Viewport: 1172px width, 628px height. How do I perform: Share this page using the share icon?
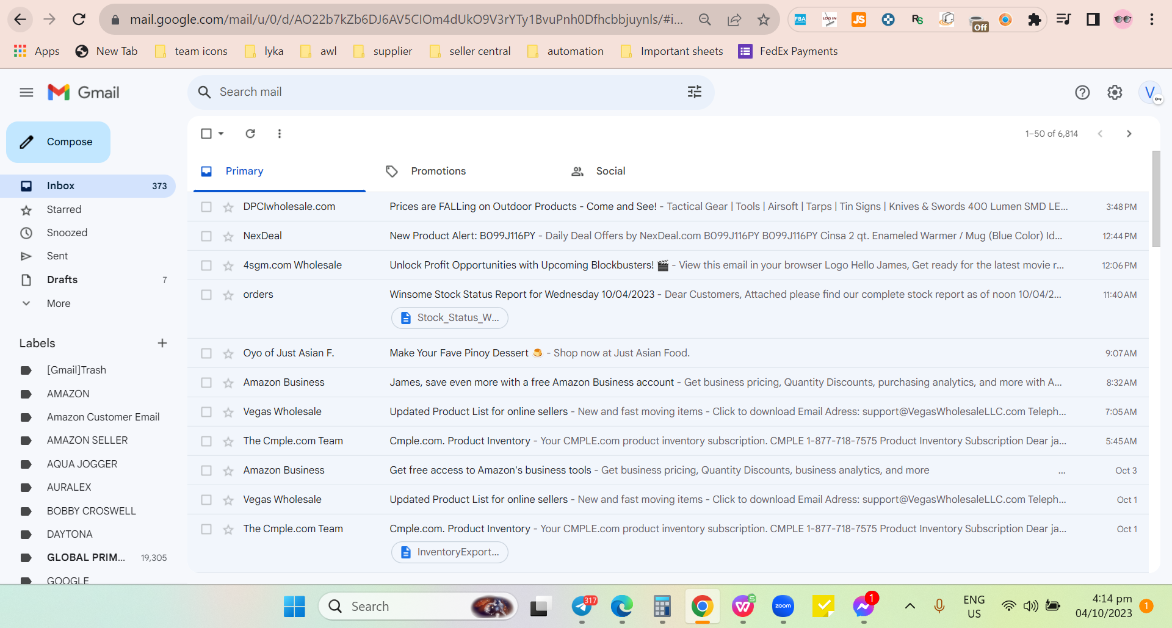coord(734,20)
